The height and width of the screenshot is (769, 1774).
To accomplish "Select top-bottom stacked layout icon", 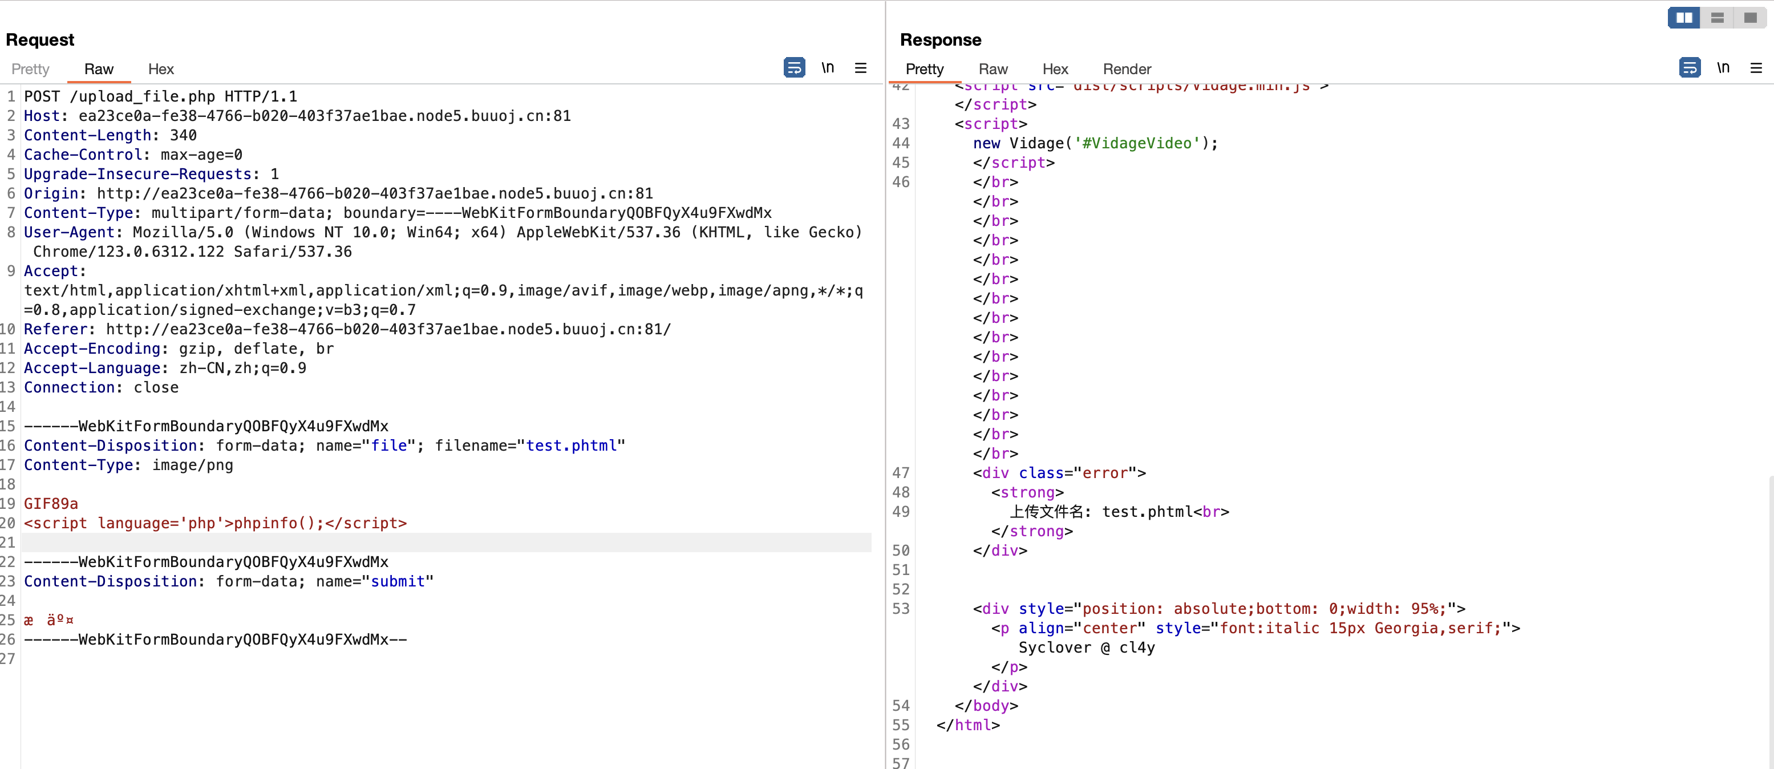I will click(x=1717, y=18).
